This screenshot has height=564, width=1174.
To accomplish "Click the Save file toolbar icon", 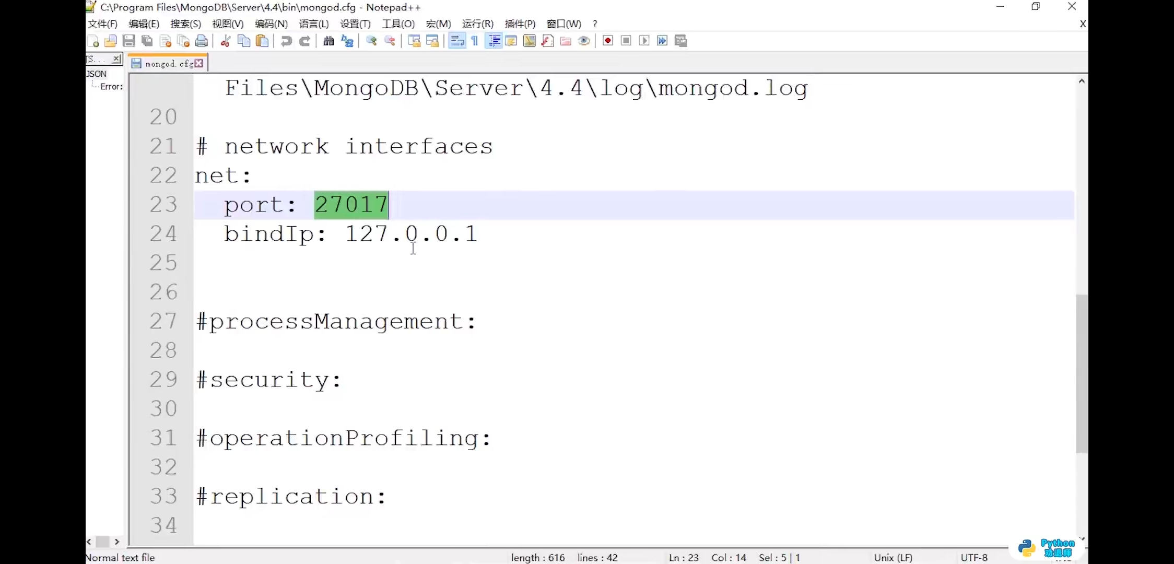I will pos(129,41).
